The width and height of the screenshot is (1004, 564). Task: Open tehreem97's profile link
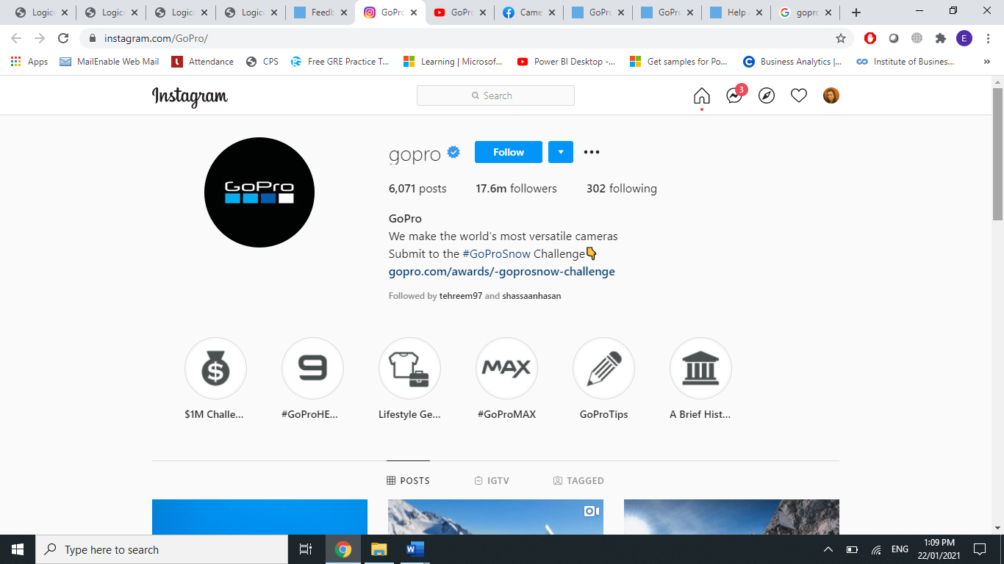pos(461,296)
